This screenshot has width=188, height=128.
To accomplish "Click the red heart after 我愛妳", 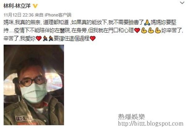I will pyautogui.click(x=39, y=38).
